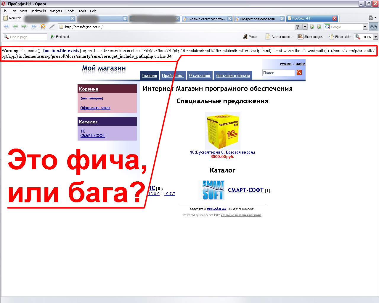Close the 'Сколько стоит создать' tab
Image resolution: width=379 pixels, height=303 pixels.
[x=230, y=19]
